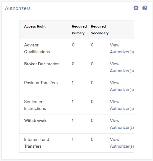Click the Internal Fund Transfers row label
Image resolution: width=153 pixels, height=161 pixels.
(36, 143)
